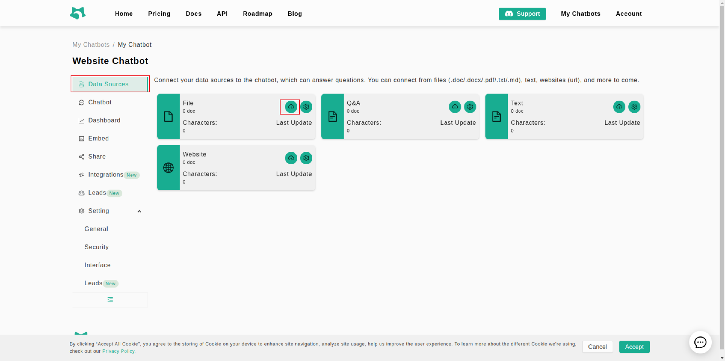Click the Q&A card upload icon
The height and width of the screenshot is (361, 725).
point(455,107)
